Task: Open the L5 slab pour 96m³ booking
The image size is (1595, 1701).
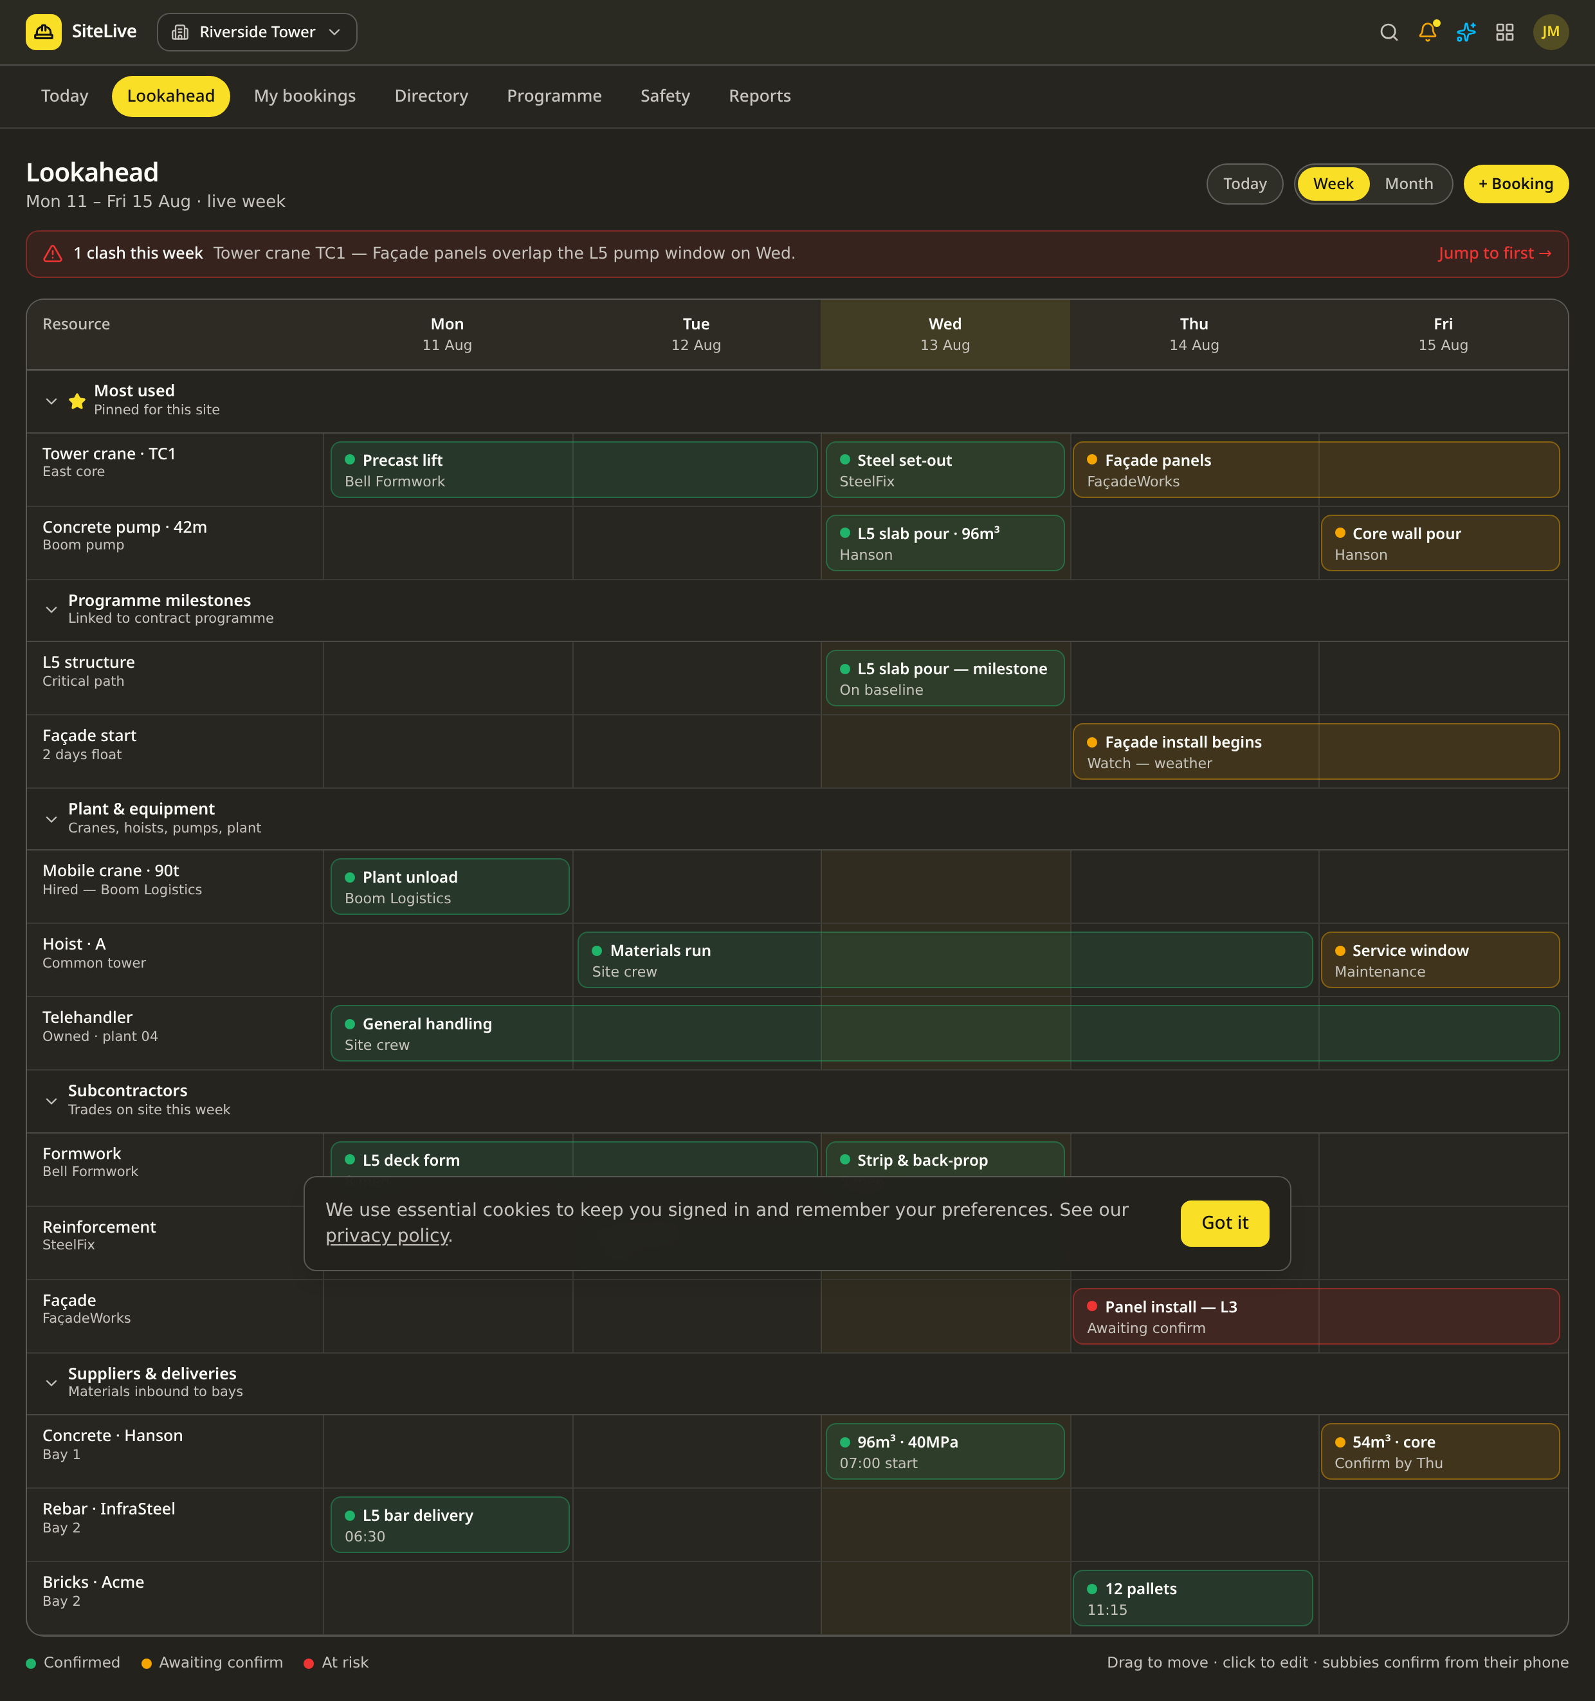Action: (945, 542)
